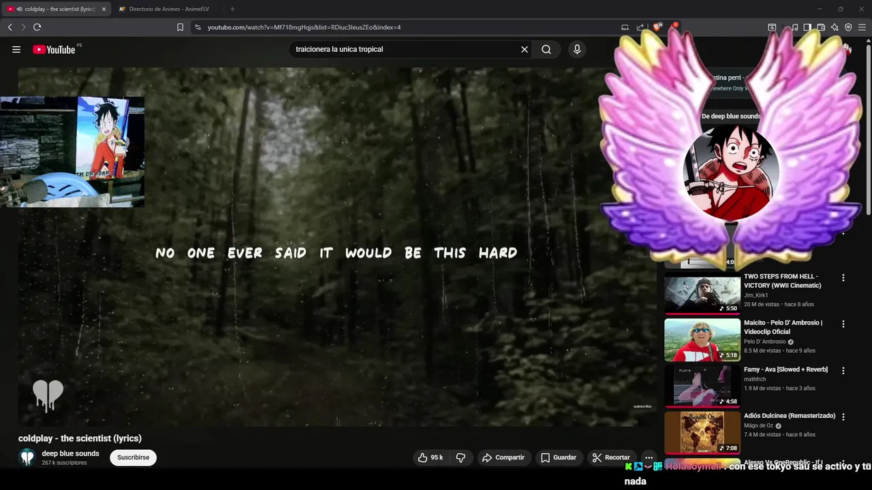Viewport: 872px width, 490px height.
Task: Share this page from address bar
Action: (x=640, y=27)
